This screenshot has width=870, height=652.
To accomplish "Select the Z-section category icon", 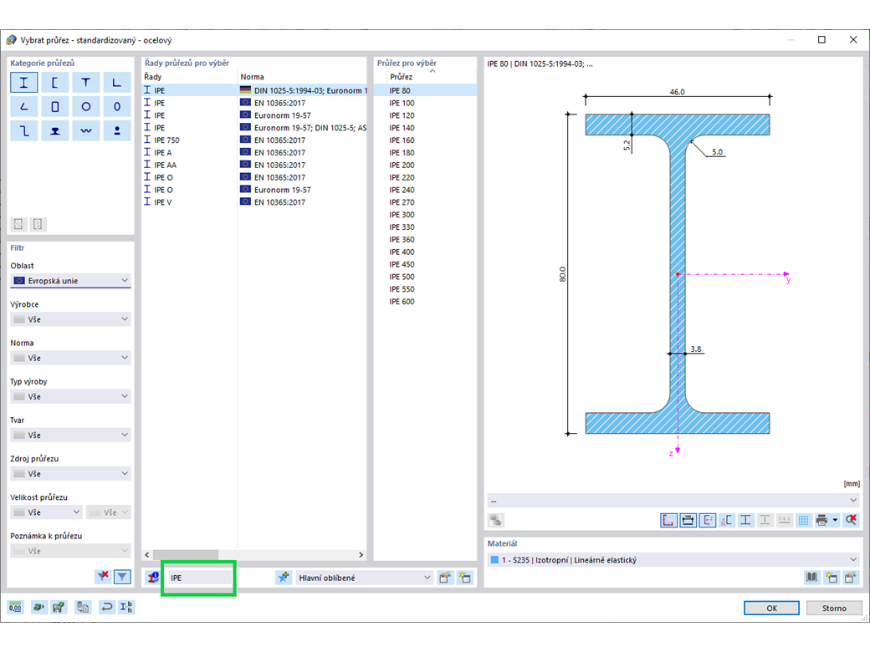I will pos(24,131).
